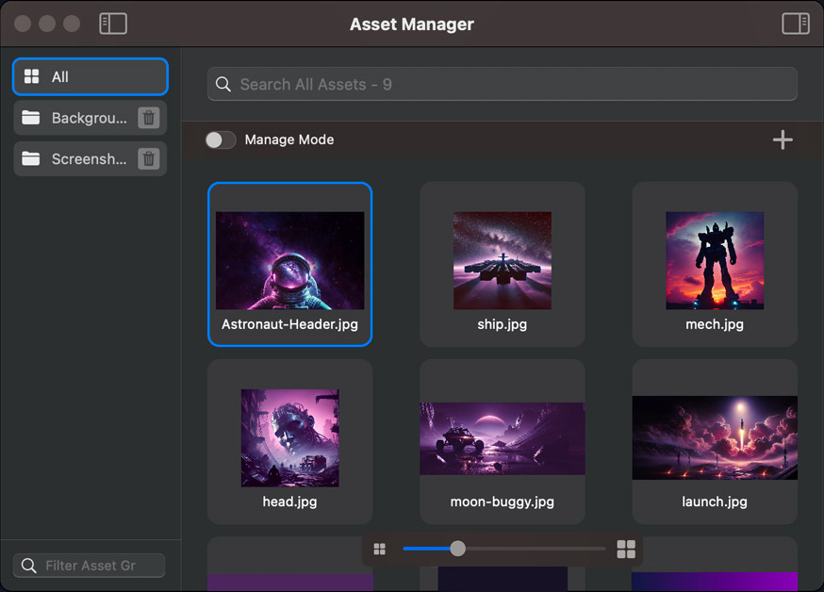Click the Backgrounds folder icon
The height and width of the screenshot is (592, 824).
tap(31, 118)
